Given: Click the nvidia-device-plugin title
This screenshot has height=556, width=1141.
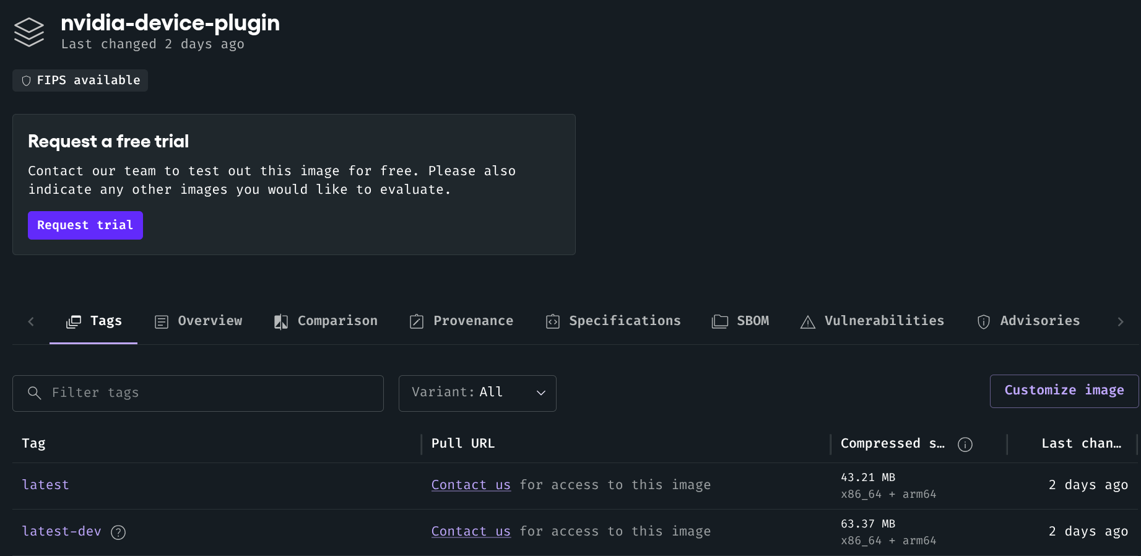Looking at the screenshot, I should point(170,23).
